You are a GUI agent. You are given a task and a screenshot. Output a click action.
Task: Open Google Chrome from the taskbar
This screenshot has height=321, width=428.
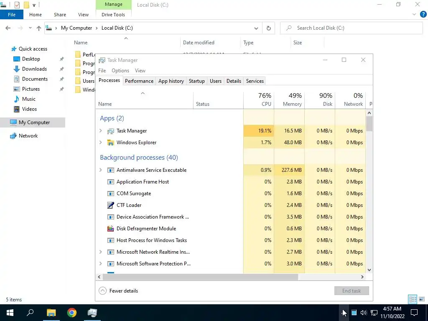(72, 313)
